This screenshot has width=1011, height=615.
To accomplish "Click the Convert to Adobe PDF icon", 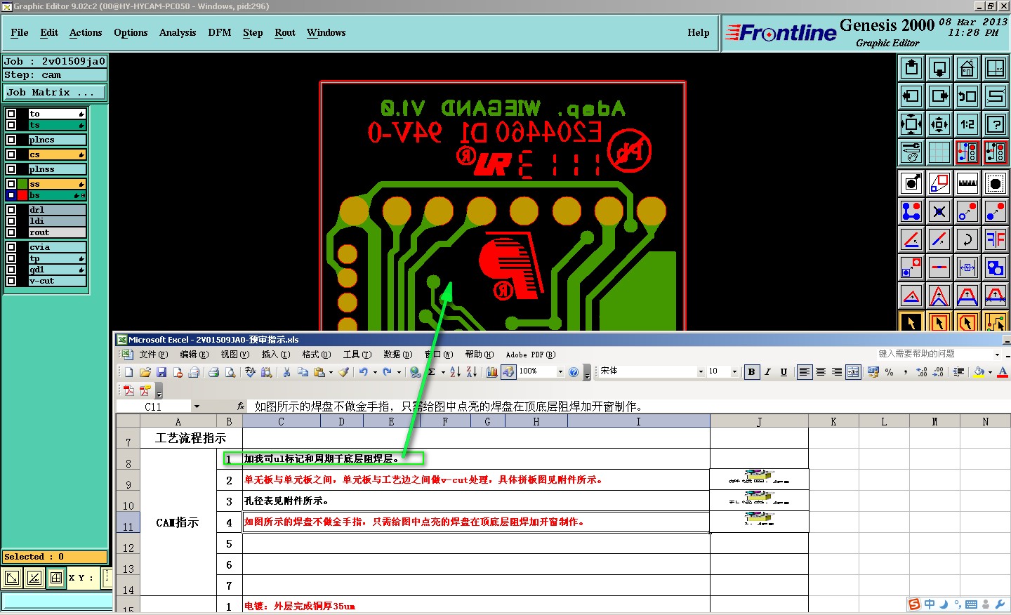I will [128, 390].
